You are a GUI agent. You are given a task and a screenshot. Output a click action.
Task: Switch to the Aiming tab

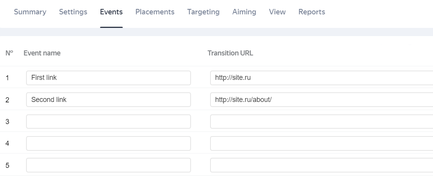coord(244,12)
